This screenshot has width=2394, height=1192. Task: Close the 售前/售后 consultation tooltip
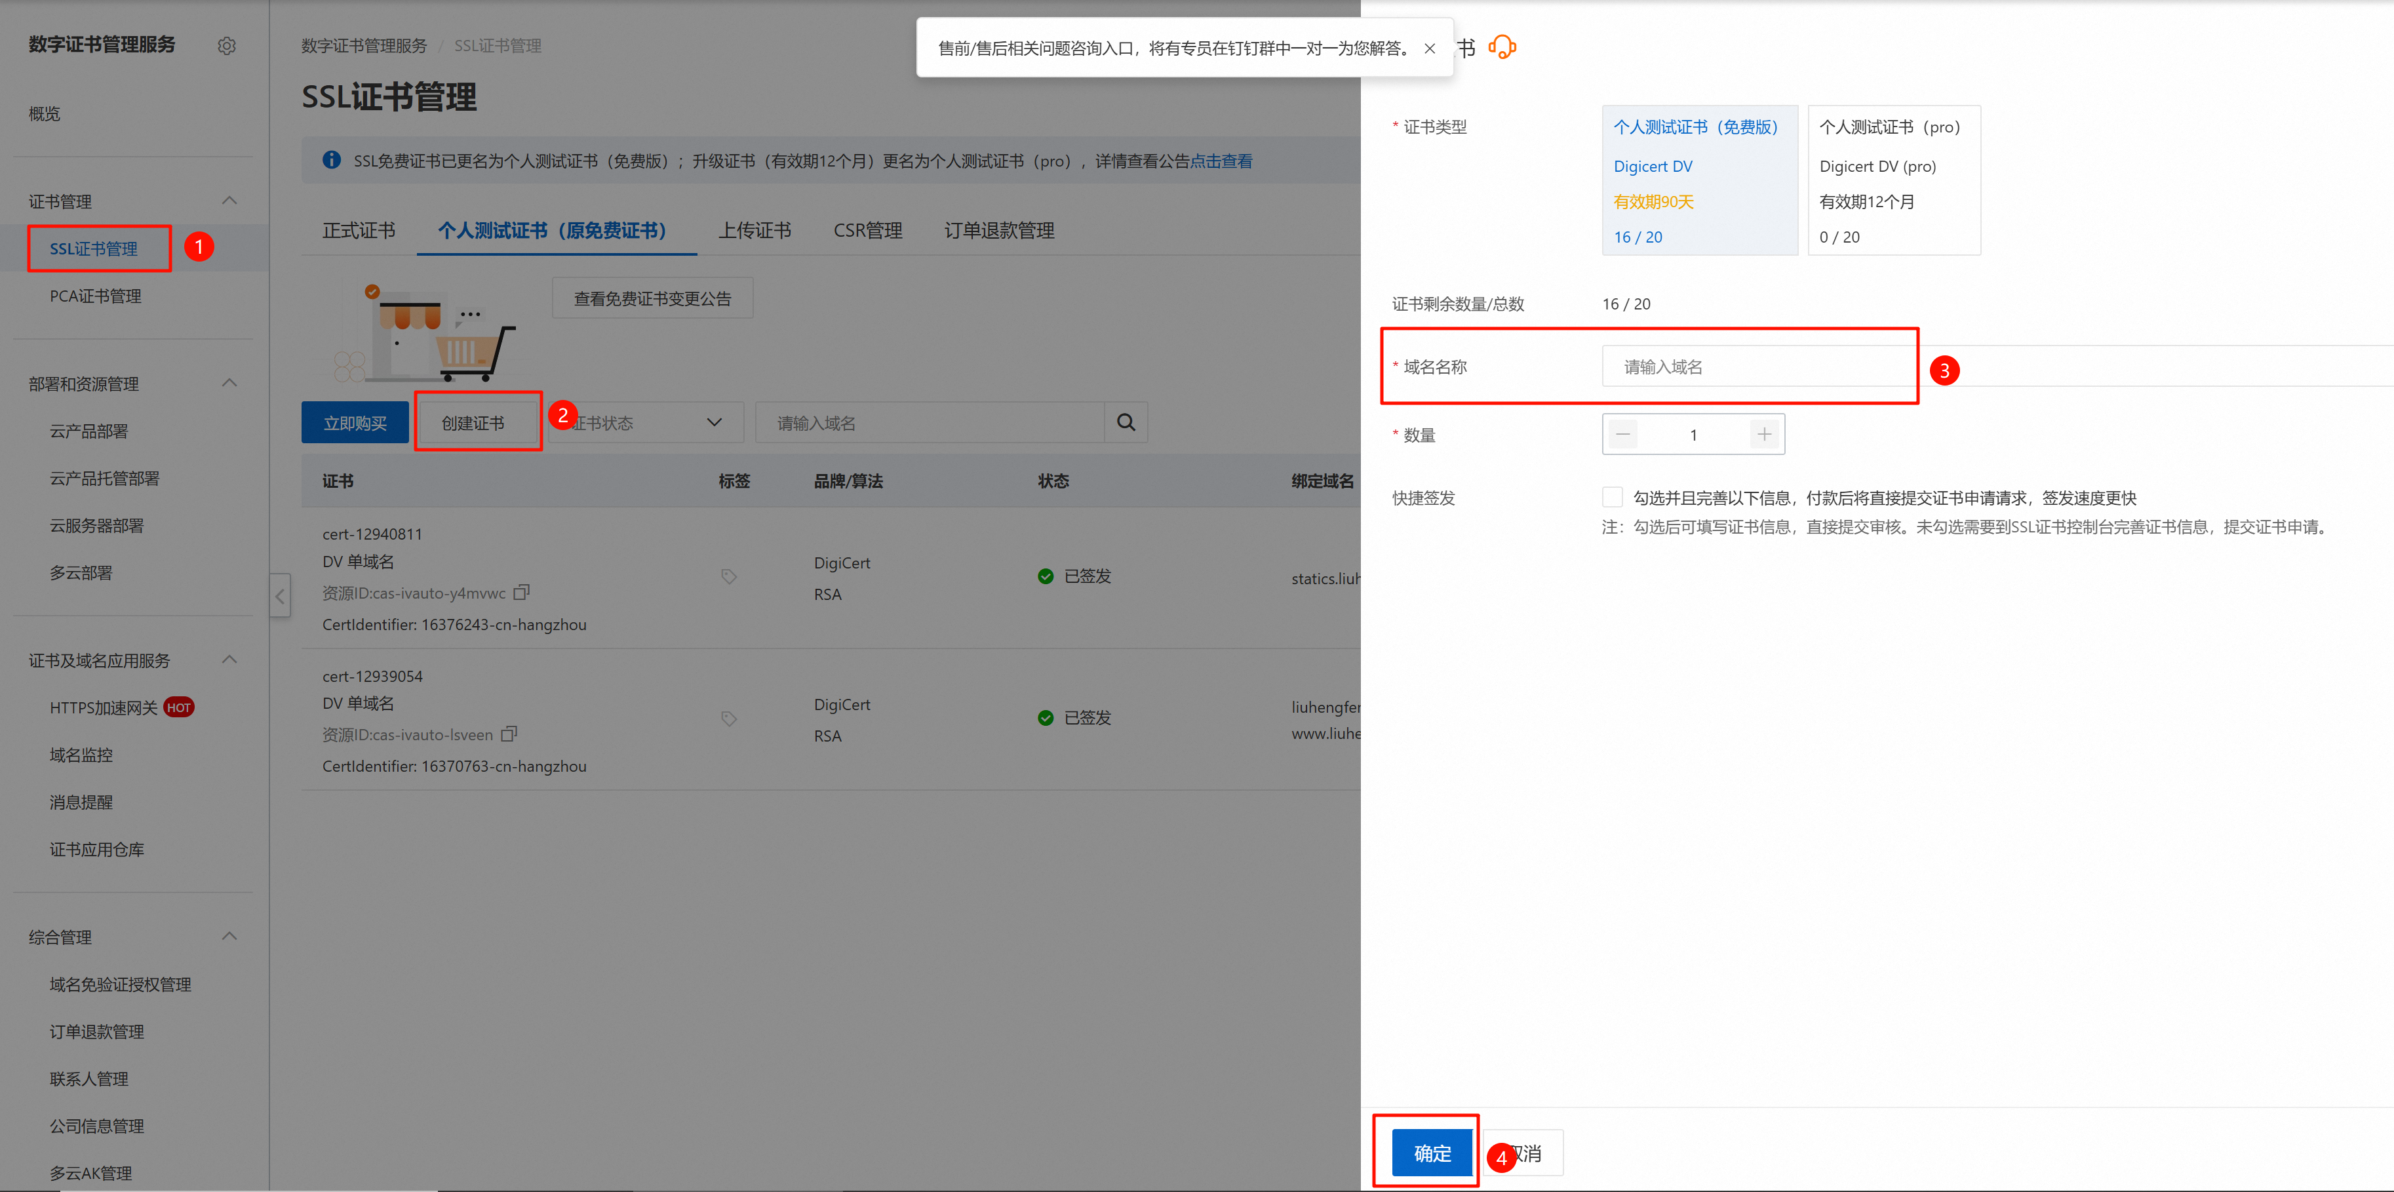click(1429, 49)
